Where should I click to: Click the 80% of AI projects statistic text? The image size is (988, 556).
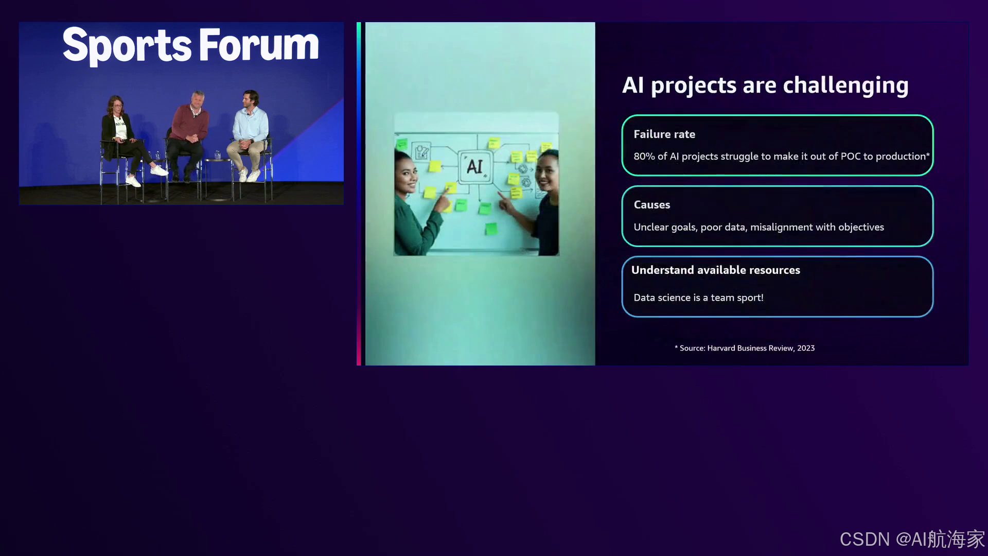781,157
